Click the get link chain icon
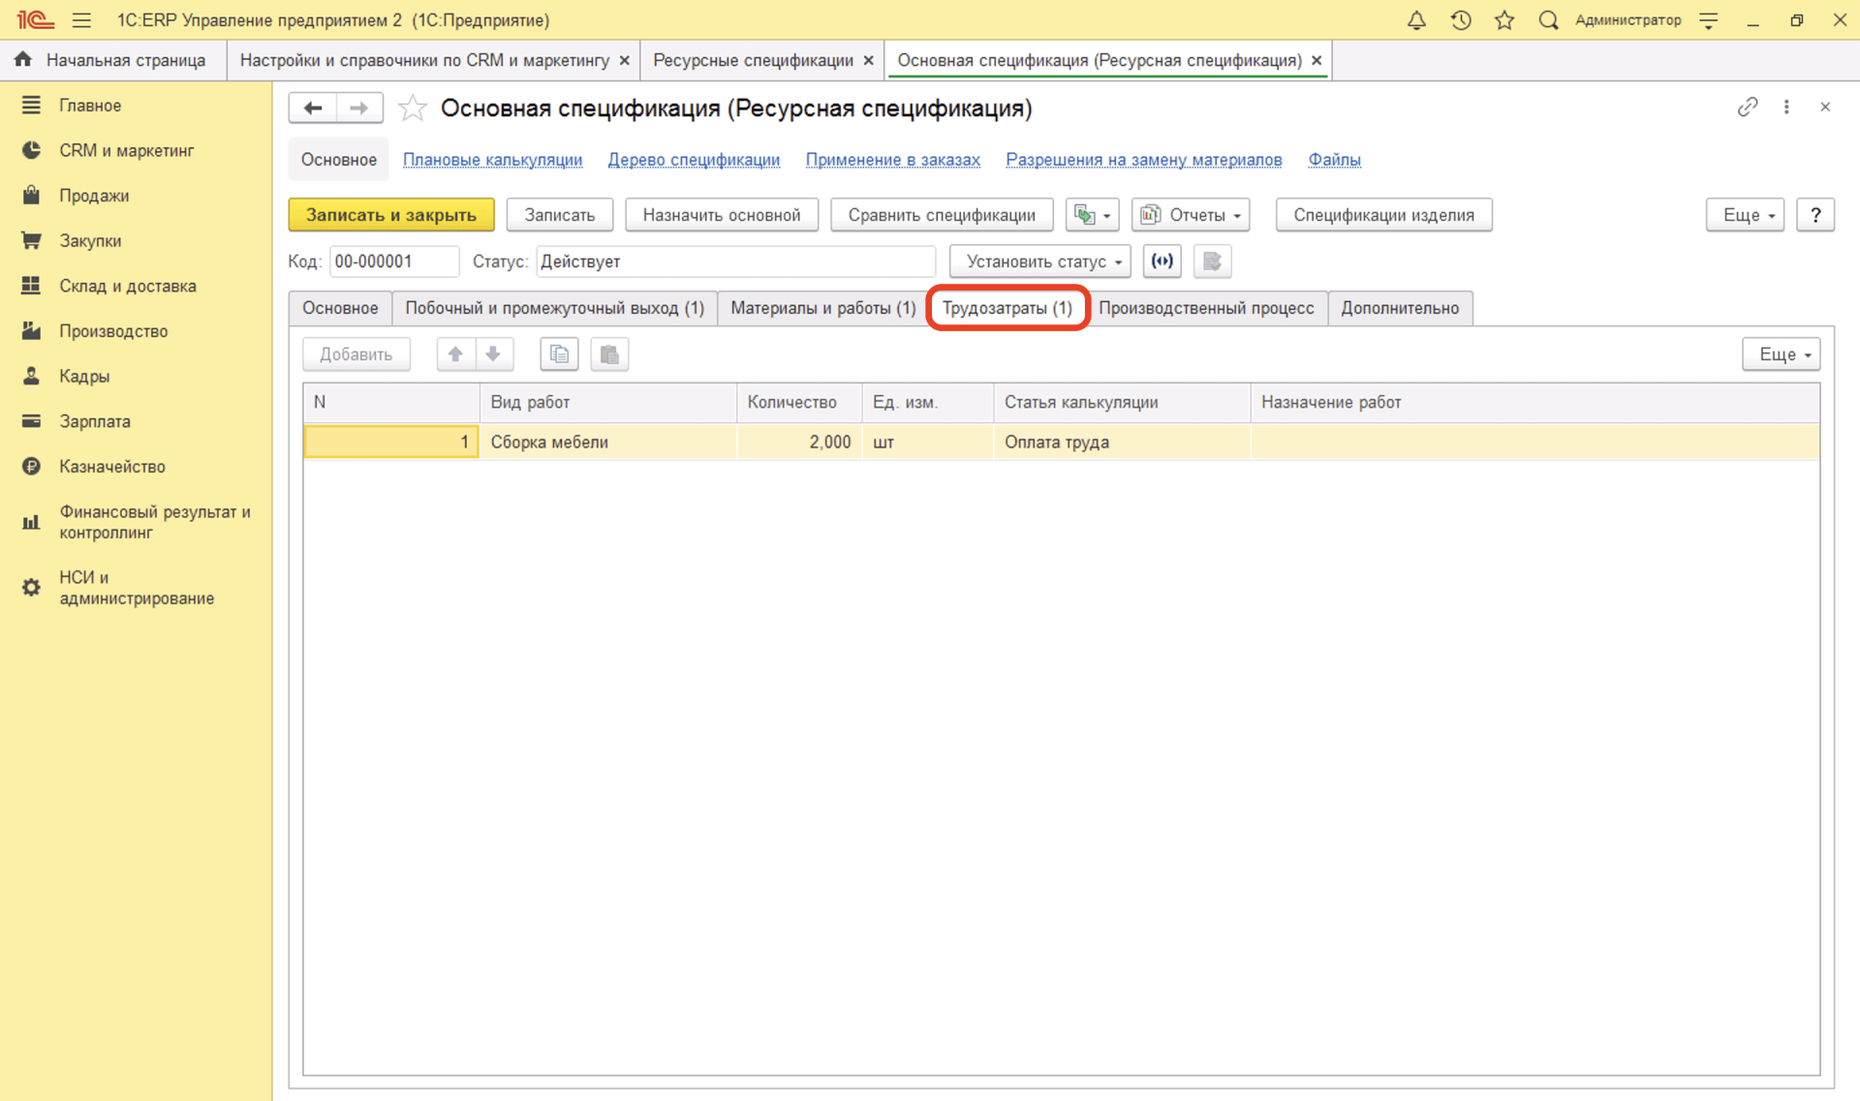This screenshot has height=1101, width=1860. coord(1747,107)
